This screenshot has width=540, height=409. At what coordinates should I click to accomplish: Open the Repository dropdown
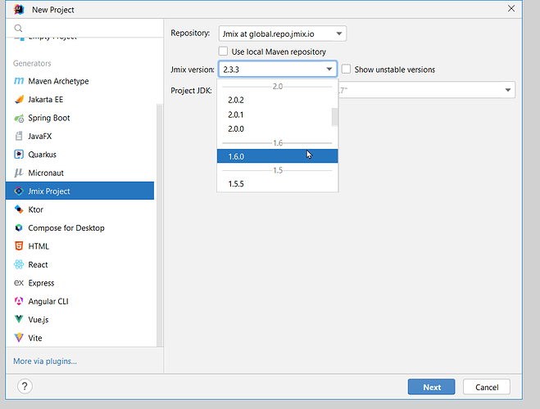[283, 34]
